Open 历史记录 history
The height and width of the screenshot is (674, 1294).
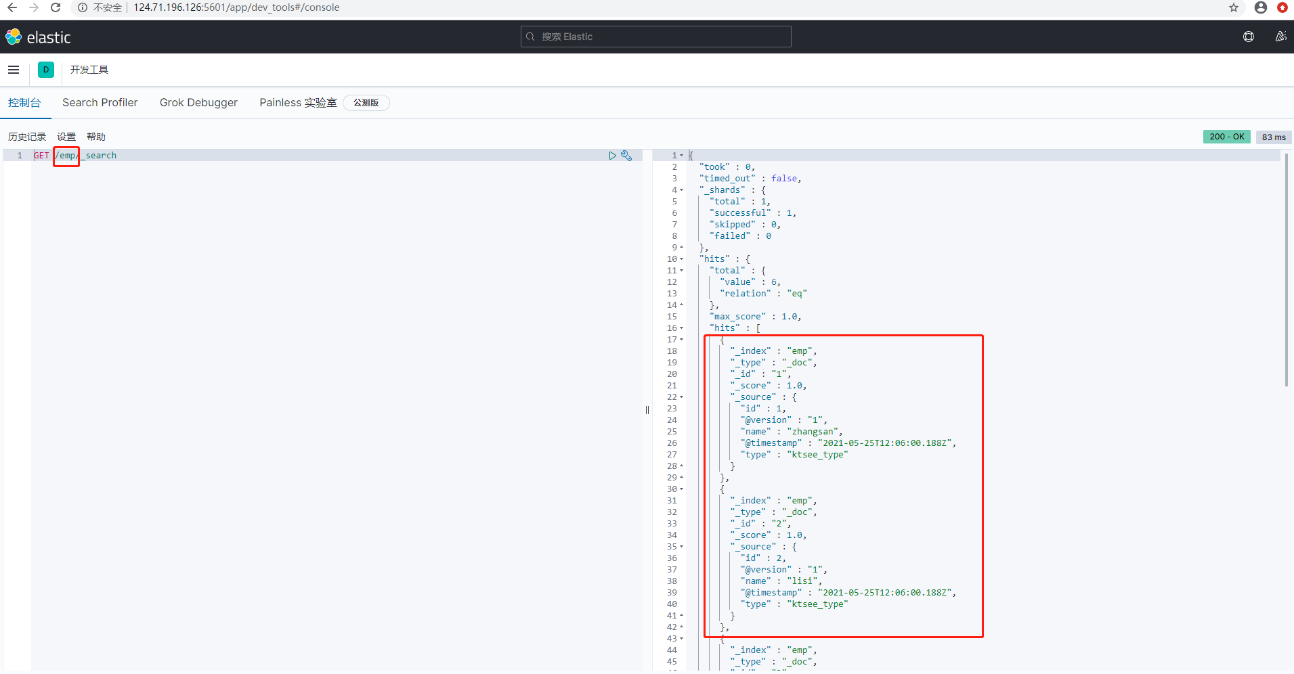point(27,137)
